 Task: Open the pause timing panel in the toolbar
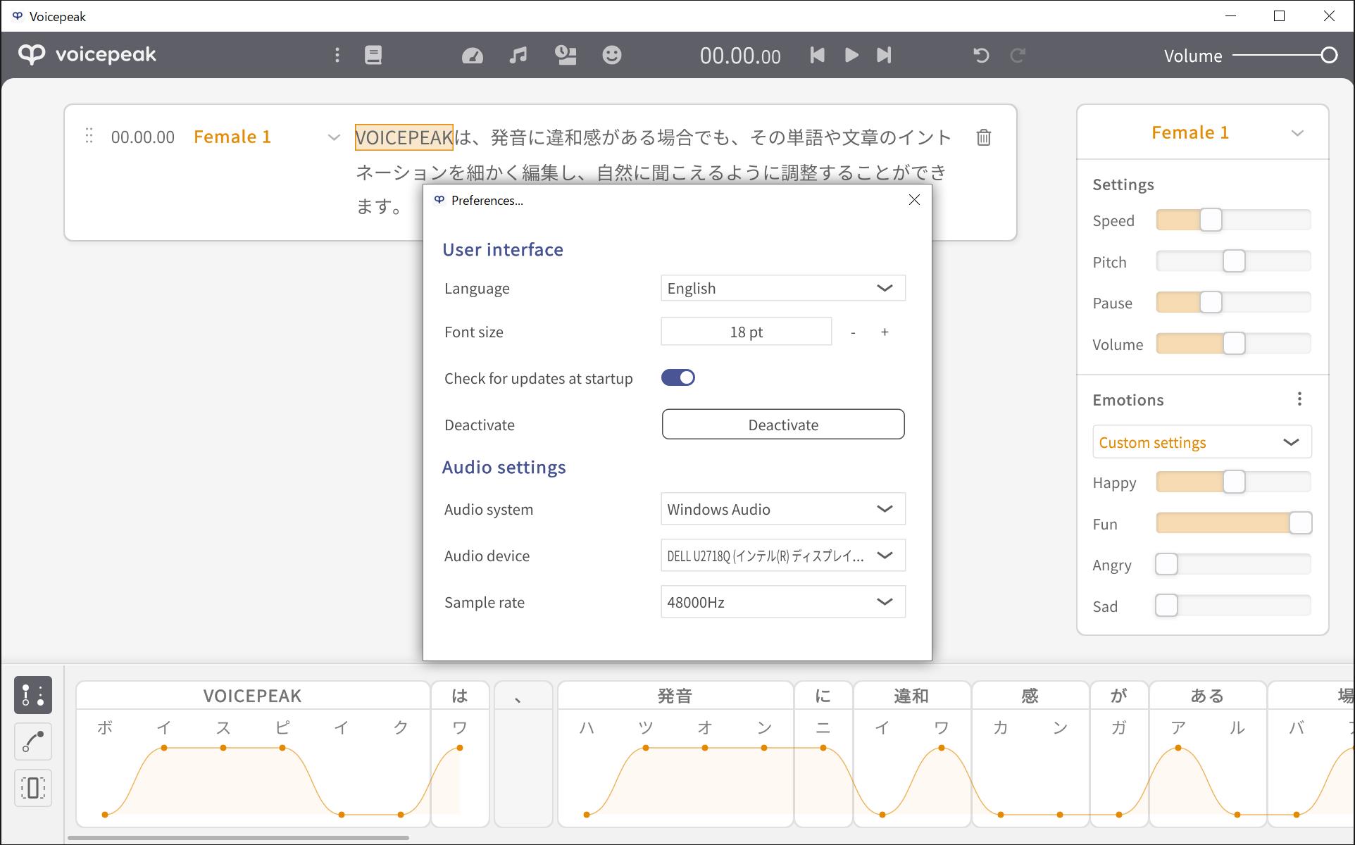tap(566, 55)
